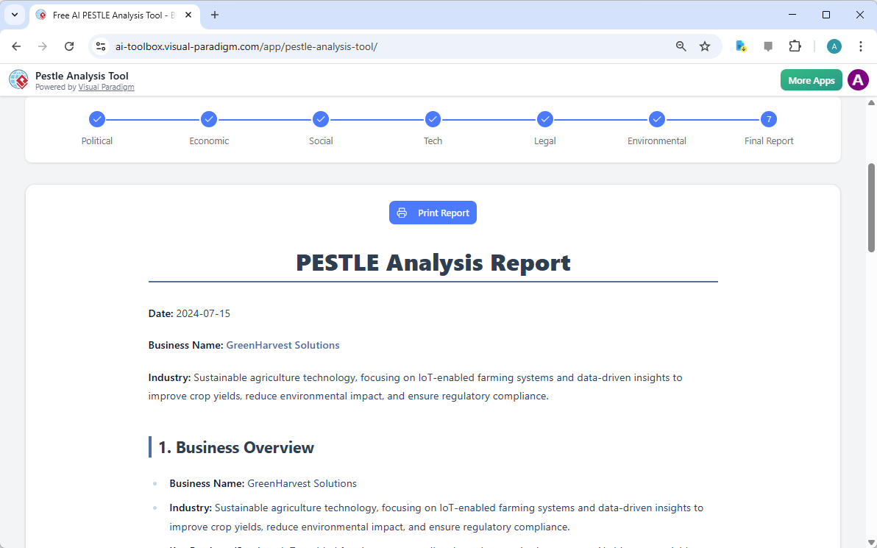This screenshot has width=877, height=548.
Task: Click the More Apps button
Action: [x=811, y=79]
